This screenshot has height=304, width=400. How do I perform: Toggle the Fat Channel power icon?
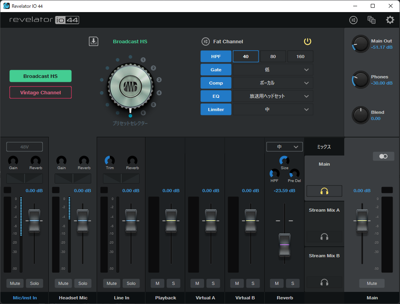click(307, 41)
